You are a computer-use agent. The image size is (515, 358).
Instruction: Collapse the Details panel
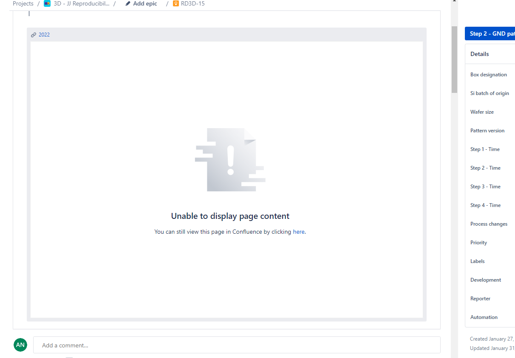click(479, 54)
